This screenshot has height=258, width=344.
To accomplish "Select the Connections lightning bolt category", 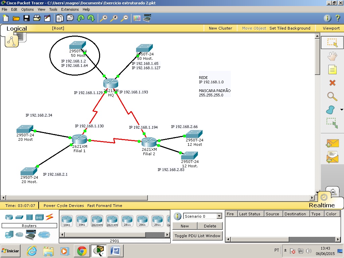I will point(50,217).
